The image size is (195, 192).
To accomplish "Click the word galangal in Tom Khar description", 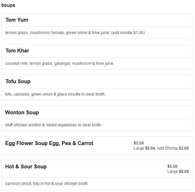I will (62, 63).
